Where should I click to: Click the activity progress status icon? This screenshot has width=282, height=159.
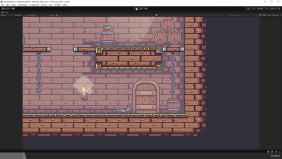click(280, 151)
